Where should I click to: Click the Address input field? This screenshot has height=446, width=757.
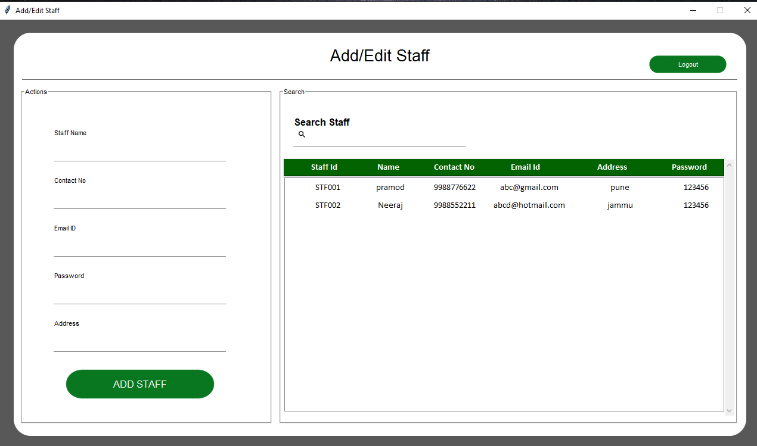coord(139,344)
